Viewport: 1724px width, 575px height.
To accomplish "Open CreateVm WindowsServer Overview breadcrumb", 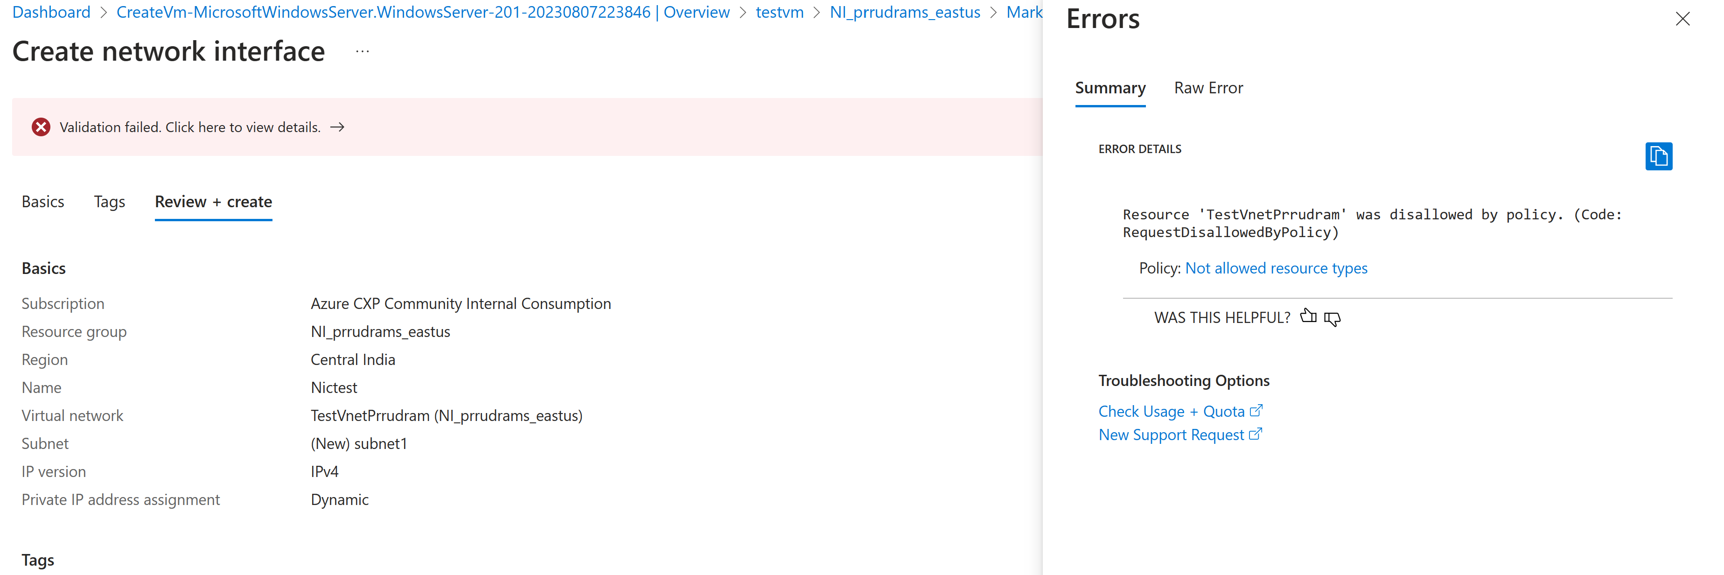I will [x=423, y=12].
